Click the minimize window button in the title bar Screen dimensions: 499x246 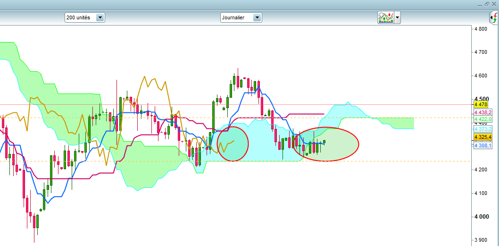[480, 4]
